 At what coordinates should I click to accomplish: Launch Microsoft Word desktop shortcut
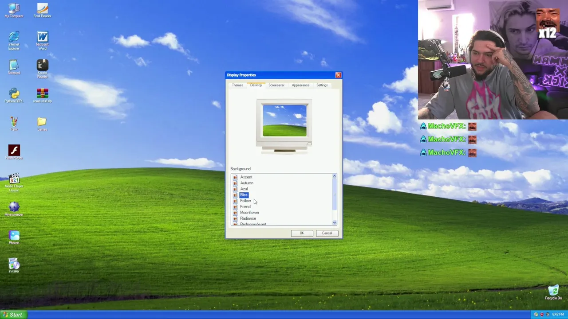click(42, 40)
